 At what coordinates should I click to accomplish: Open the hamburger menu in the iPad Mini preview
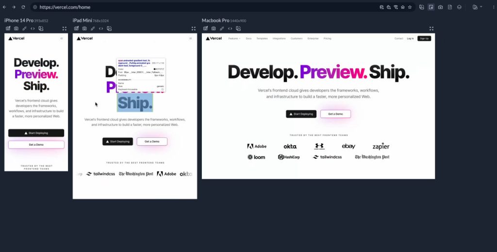[190, 38]
